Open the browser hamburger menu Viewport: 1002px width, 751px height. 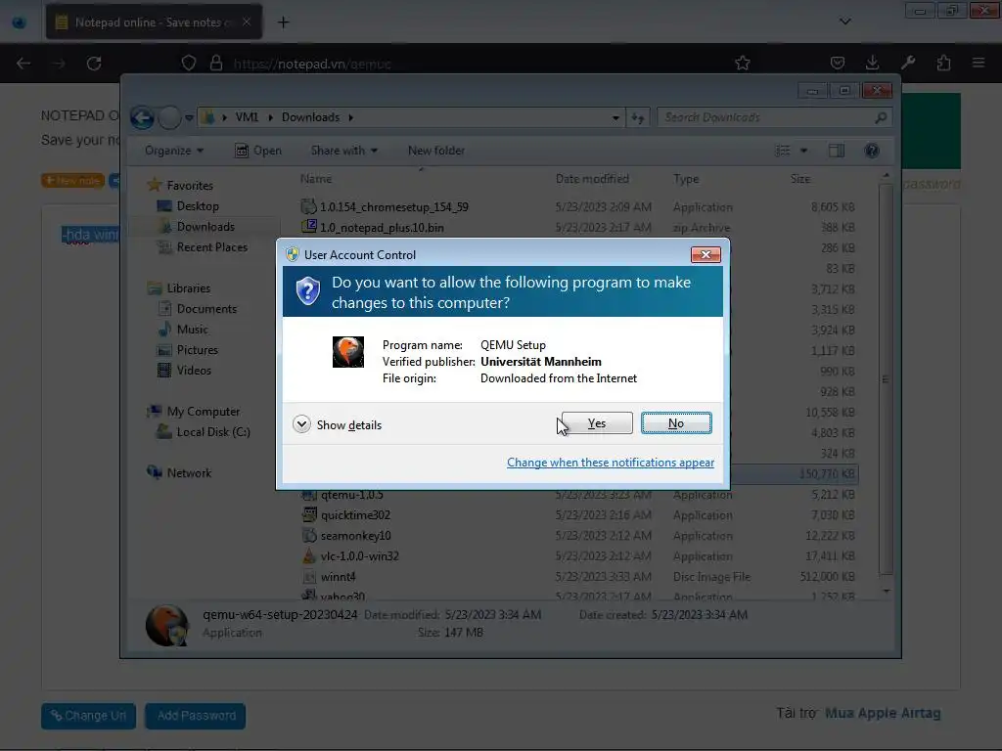[x=979, y=63]
